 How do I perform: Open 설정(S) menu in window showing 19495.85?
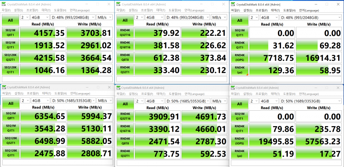(248, 94)
